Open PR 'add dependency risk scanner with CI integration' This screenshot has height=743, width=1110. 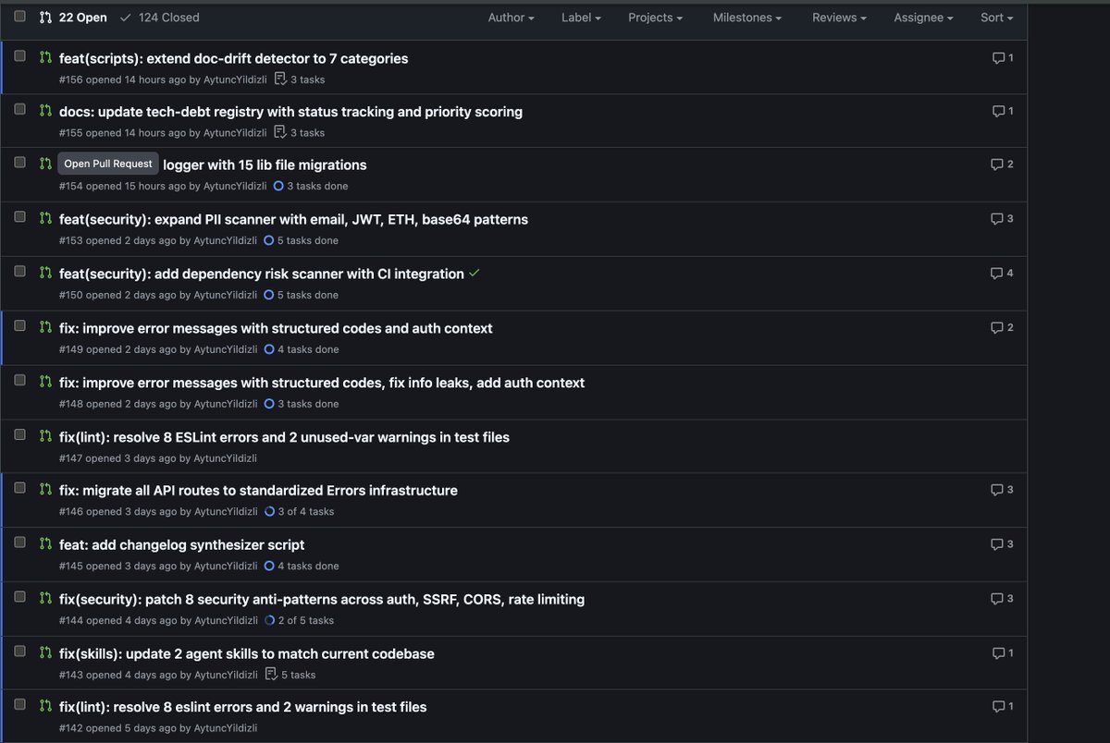point(262,274)
